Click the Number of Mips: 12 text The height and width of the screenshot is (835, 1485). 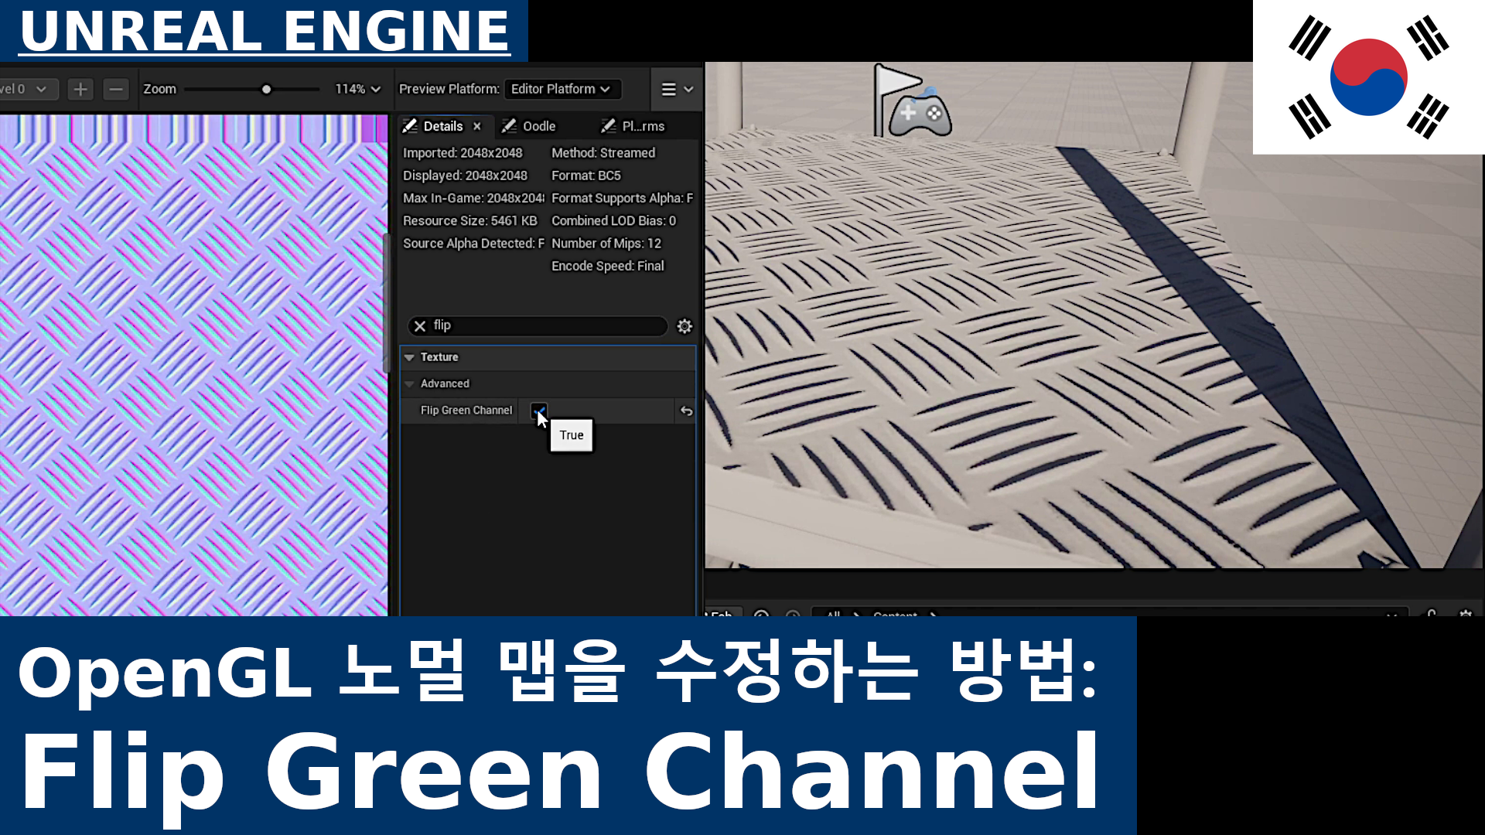[x=606, y=244]
